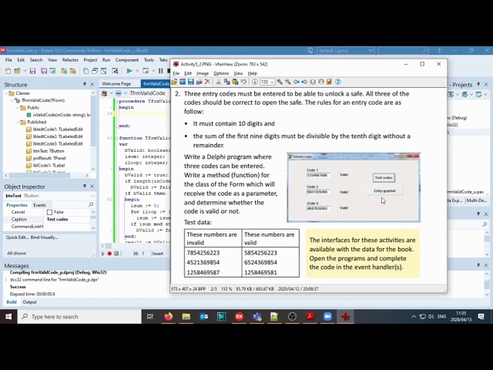
Task: Collapse the TfrmValidCode(TForm) tree node
Action: pos(12,100)
